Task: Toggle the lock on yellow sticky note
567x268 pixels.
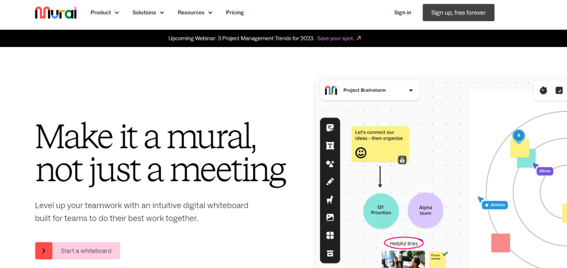Action: click(403, 159)
